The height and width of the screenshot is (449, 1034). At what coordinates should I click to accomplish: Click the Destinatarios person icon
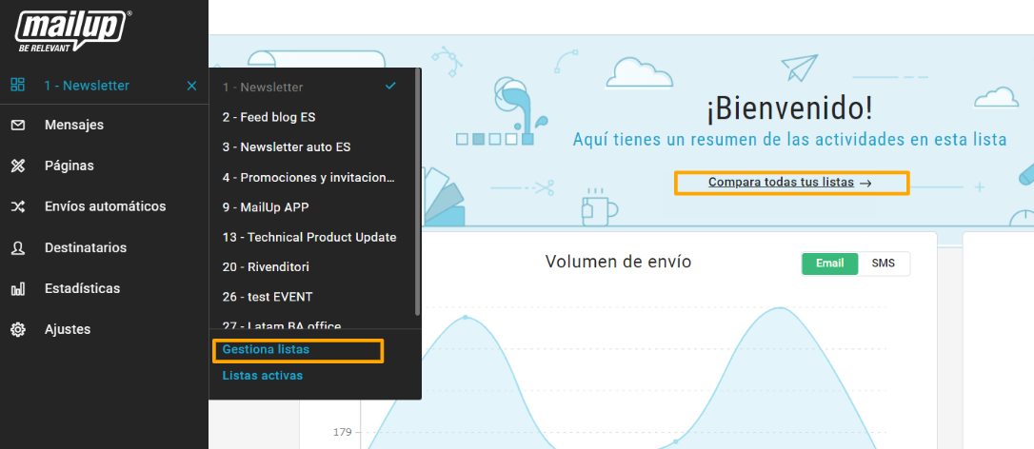[x=17, y=248]
